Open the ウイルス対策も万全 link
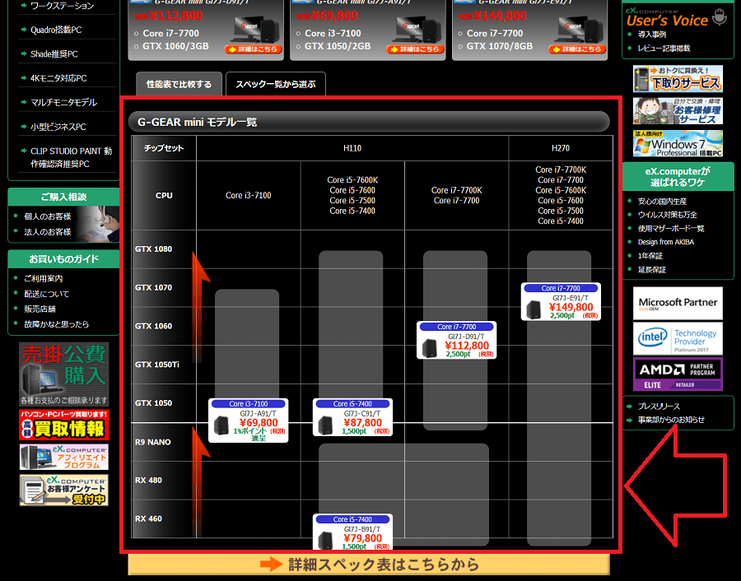 tap(667, 215)
